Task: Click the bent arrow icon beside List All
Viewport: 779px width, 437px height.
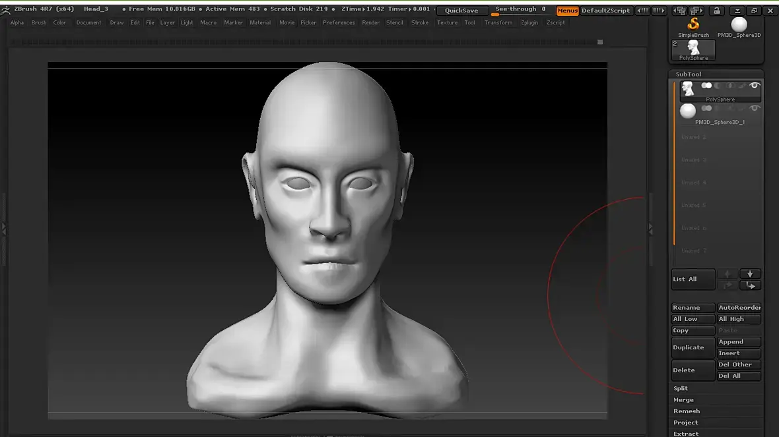Action: pos(750,285)
